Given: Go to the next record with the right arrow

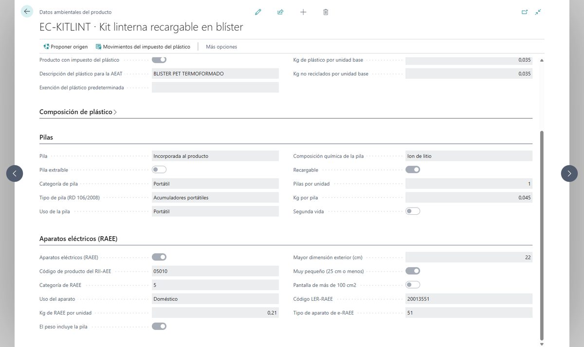Looking at the screenshot, I should click(569, 173).
